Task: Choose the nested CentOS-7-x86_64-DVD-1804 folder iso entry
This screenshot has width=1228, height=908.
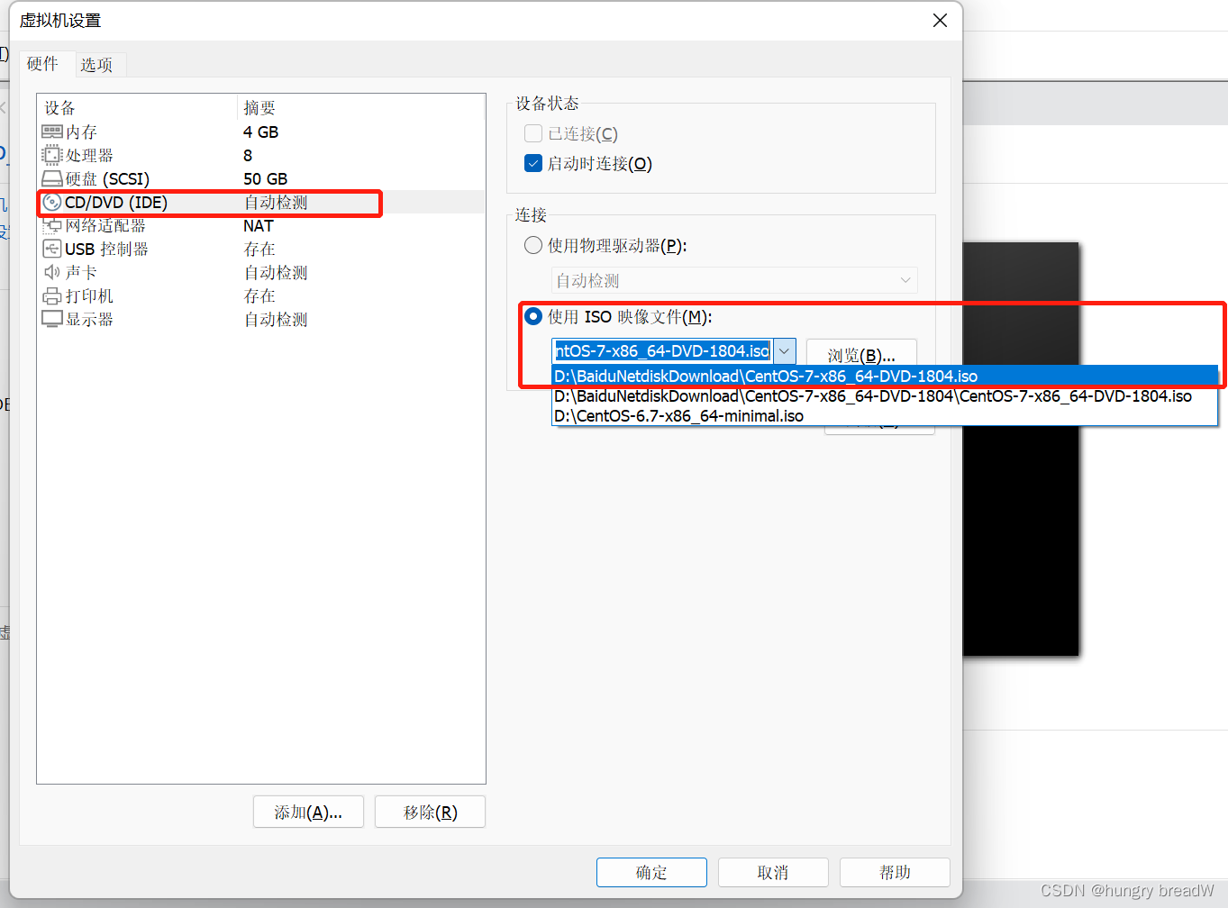Action: [x=884, y=395]
